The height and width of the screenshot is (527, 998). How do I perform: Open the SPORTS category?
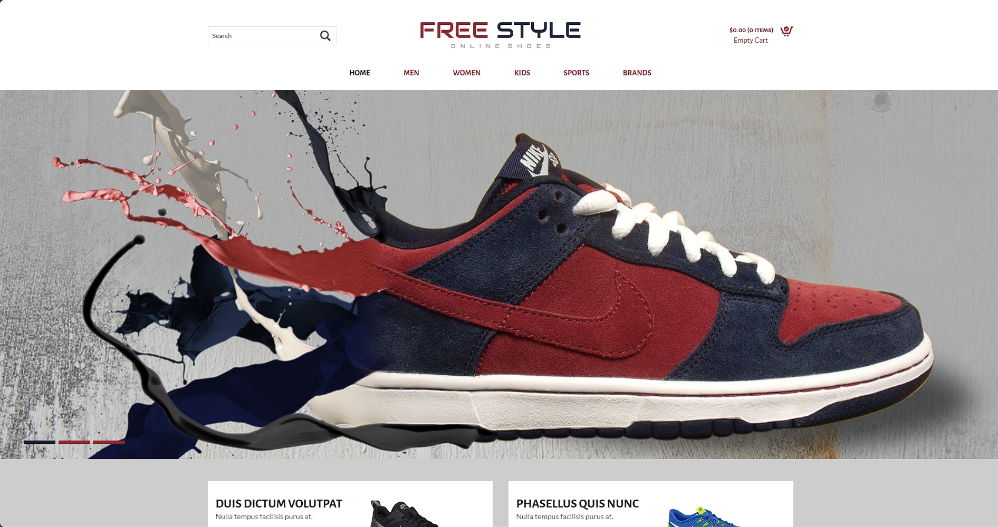click(x=577, y=73)
